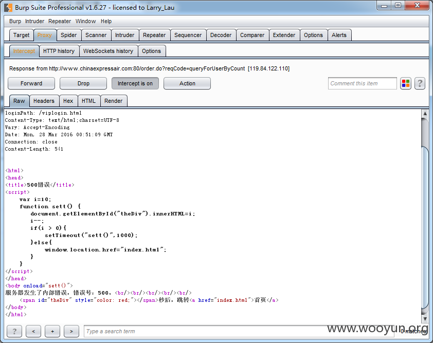
Task: Open the Repeater menu in menu bar
Action: pyautogui.click(x=60, y=21)
